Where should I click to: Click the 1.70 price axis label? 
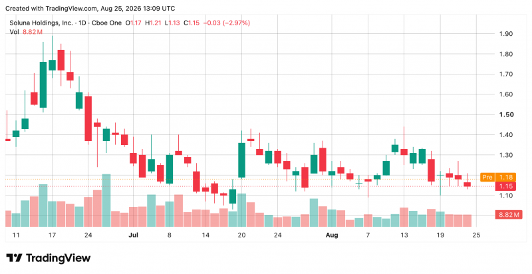506,74
